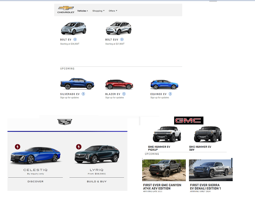Open the Vehicles menu
This screenshot has height=199, width=255.
[83, 11]
